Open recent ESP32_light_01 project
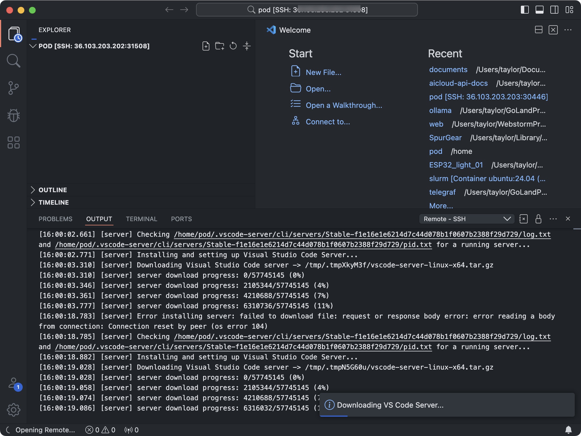This screenshot has height=436, width=581. click(456, 165)
